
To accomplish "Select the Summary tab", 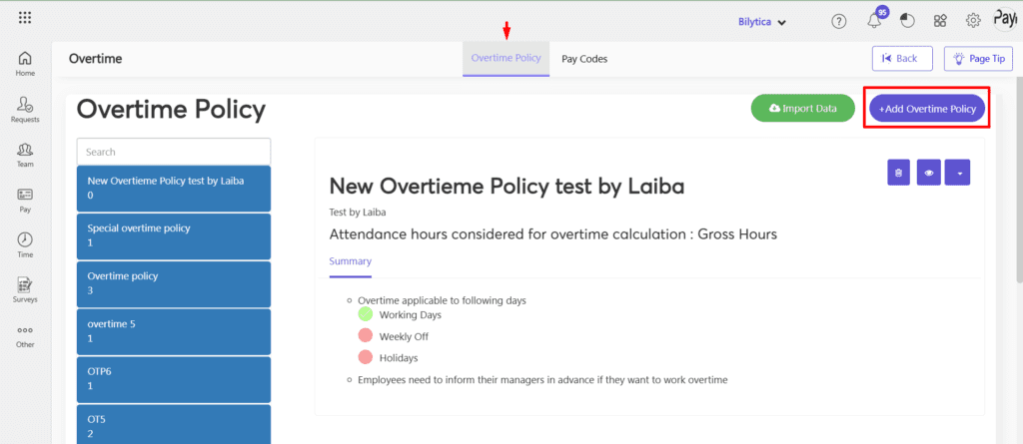I will 350,261.
